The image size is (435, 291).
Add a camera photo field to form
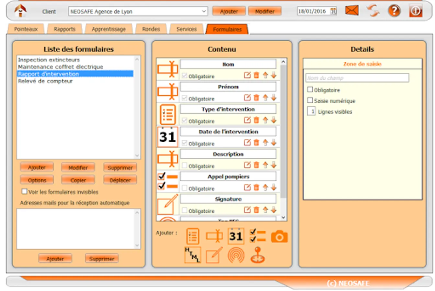coord(279,237)
